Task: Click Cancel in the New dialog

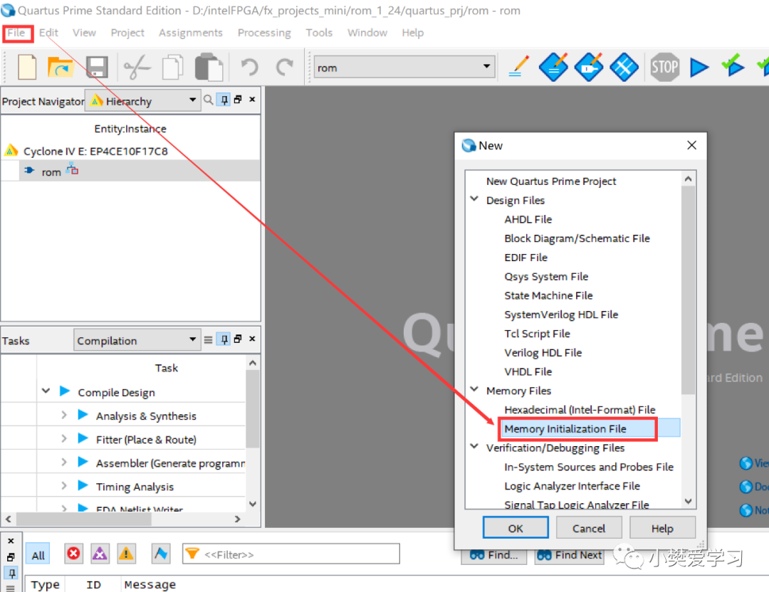Action: [589, 528]
